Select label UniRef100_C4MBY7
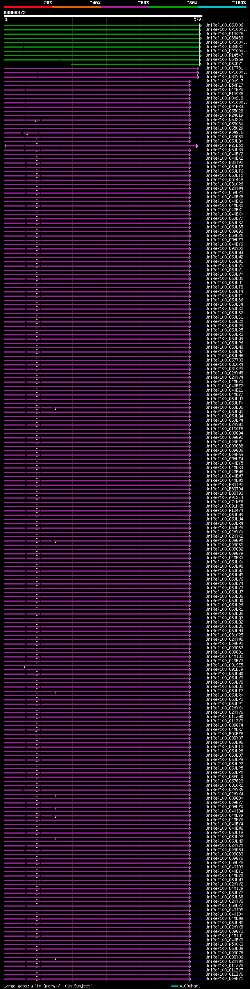 point(224,395)
